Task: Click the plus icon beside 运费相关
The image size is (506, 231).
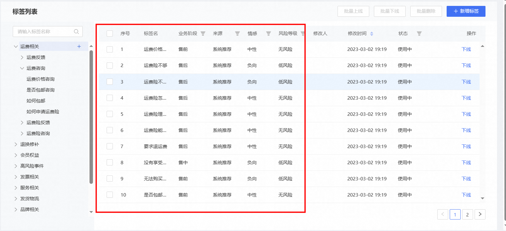Action: [x=79, y=46]
